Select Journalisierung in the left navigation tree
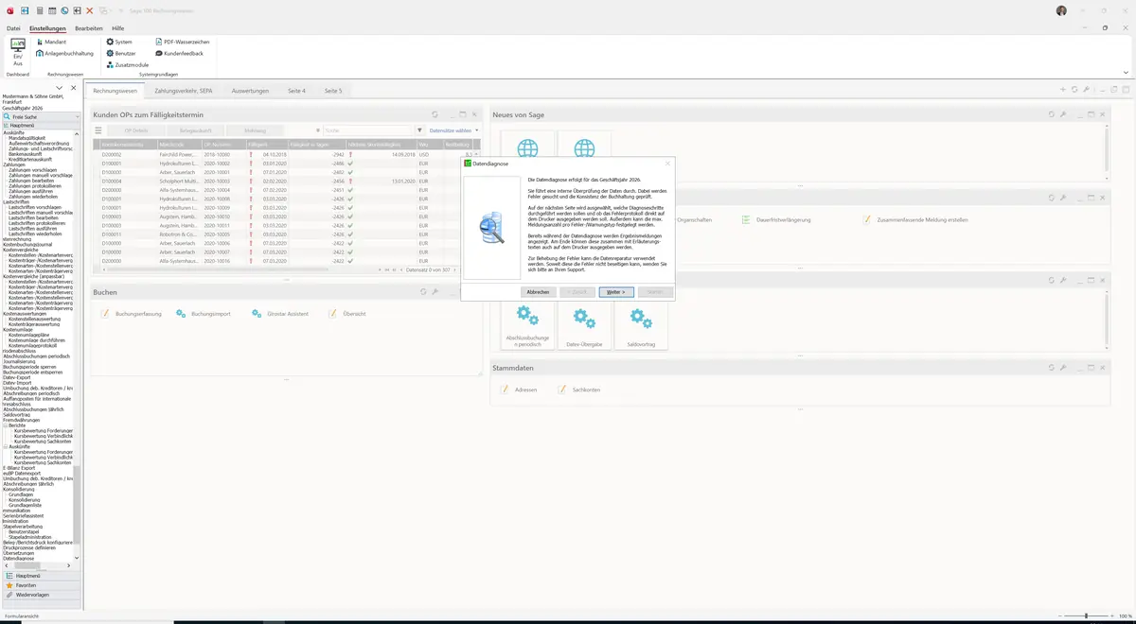The height and width of the screenshot is (624, 1136). pyautogui.click(x=20, y=361)
